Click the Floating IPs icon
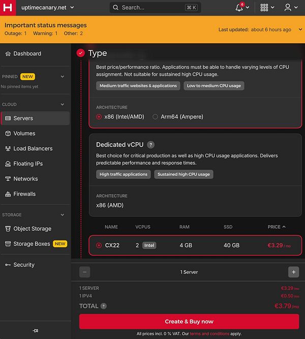The width and height of the screenshot is (305, 339). pyautogui.click(x=8, y=163)
